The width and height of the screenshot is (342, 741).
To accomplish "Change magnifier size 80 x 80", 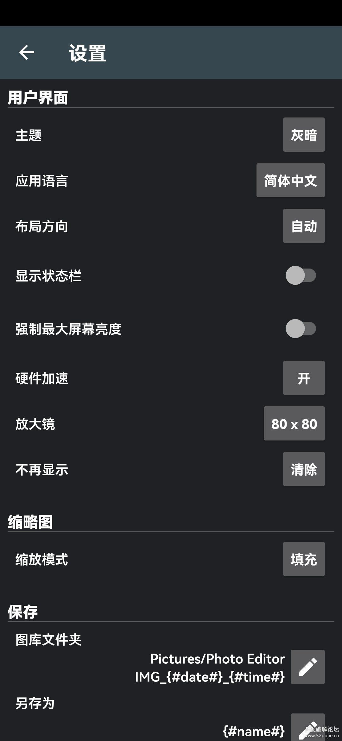I will click(294, 423).
